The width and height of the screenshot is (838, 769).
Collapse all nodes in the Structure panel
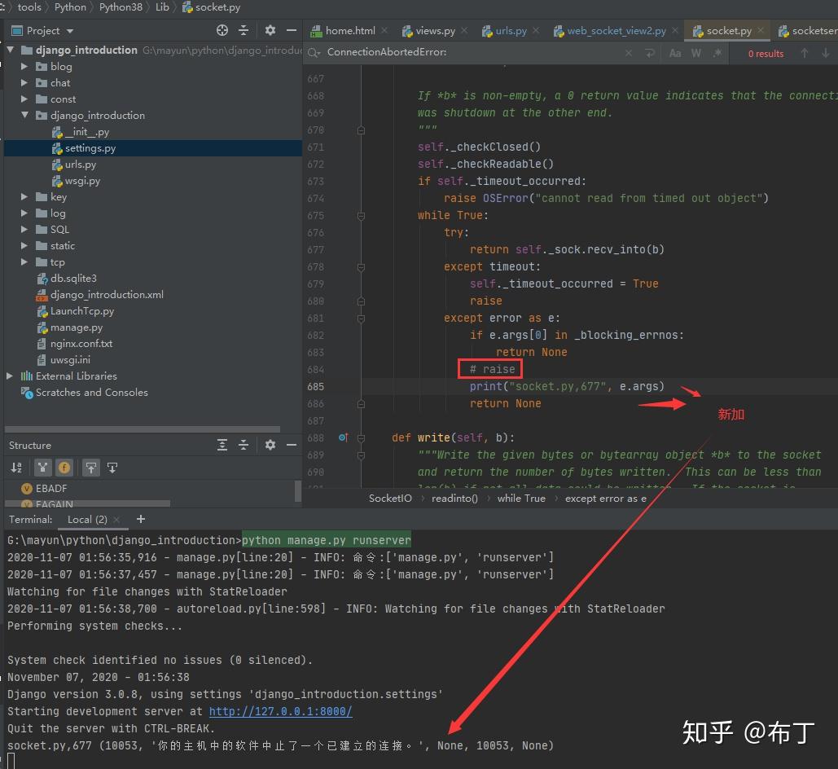[x=243, y=445]
